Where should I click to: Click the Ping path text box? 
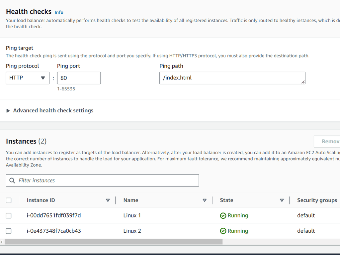(x=232, y=78)
